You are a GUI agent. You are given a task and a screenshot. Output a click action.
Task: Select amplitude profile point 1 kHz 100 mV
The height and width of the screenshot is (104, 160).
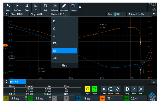click(42, 70)
